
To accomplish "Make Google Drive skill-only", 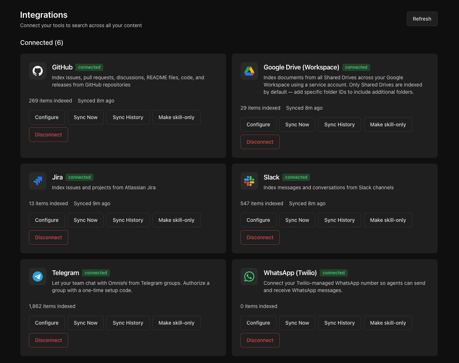I will pyautogui.click(x=388, y=124).
